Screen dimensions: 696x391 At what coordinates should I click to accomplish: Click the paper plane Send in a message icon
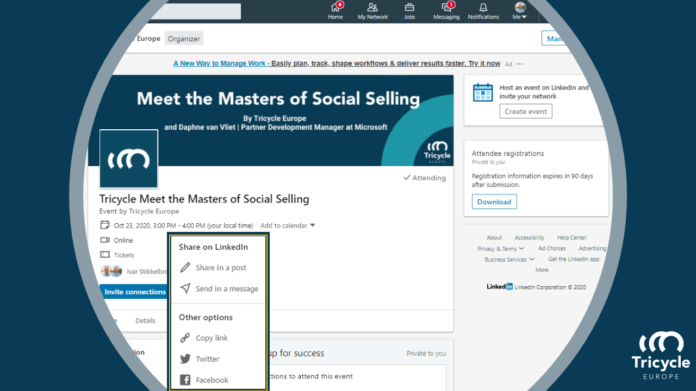point(185,288)
